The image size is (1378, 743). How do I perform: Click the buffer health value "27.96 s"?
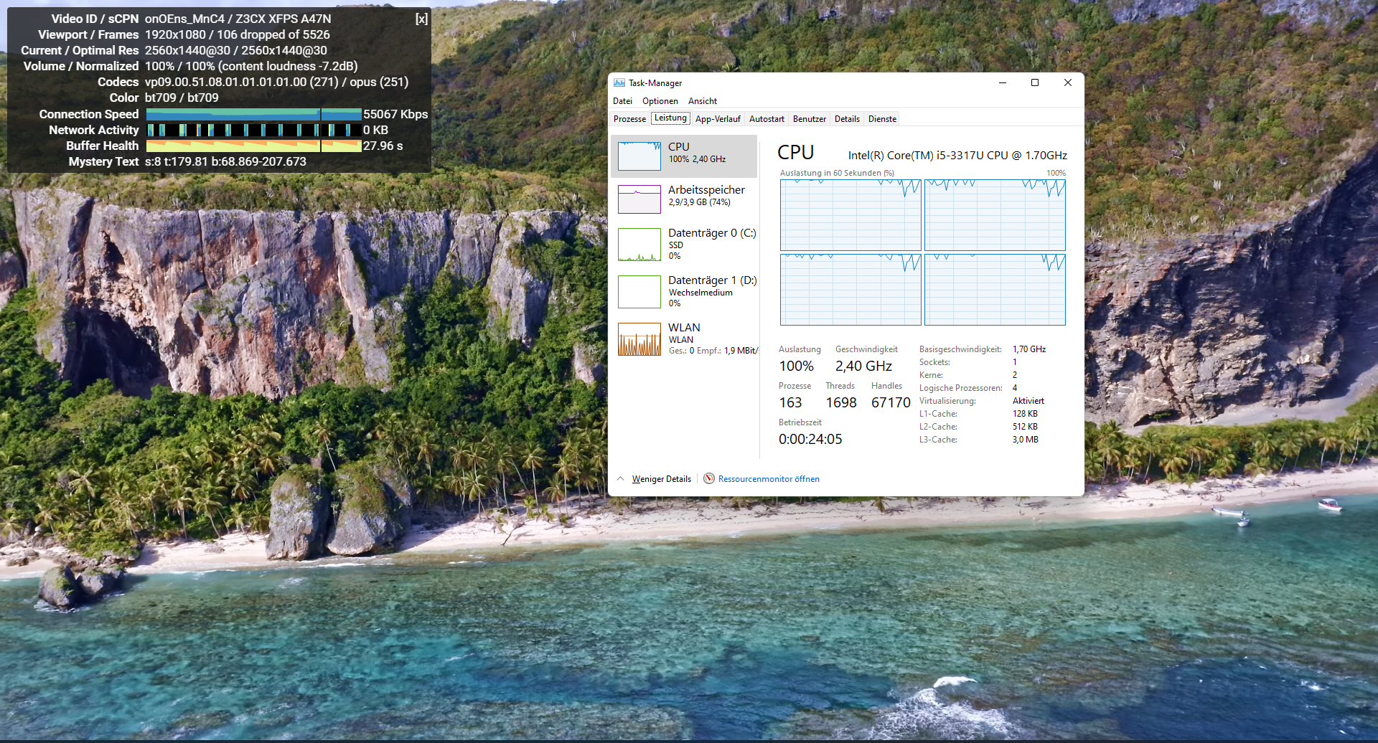pos(383,146)
